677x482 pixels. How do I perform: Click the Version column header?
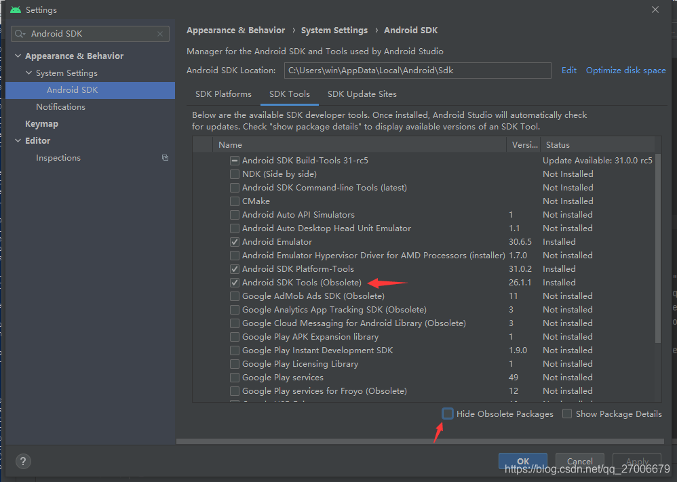pos(523,145)
